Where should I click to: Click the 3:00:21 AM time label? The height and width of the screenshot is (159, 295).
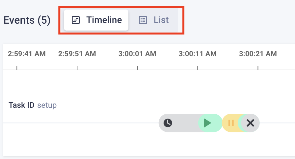[258, 54]
